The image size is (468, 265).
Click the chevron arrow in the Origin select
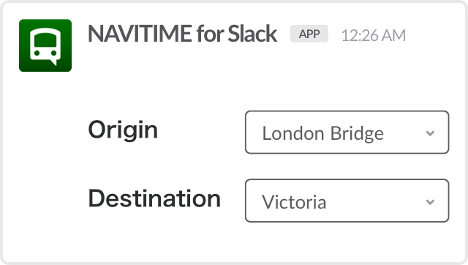click(430, 133)
